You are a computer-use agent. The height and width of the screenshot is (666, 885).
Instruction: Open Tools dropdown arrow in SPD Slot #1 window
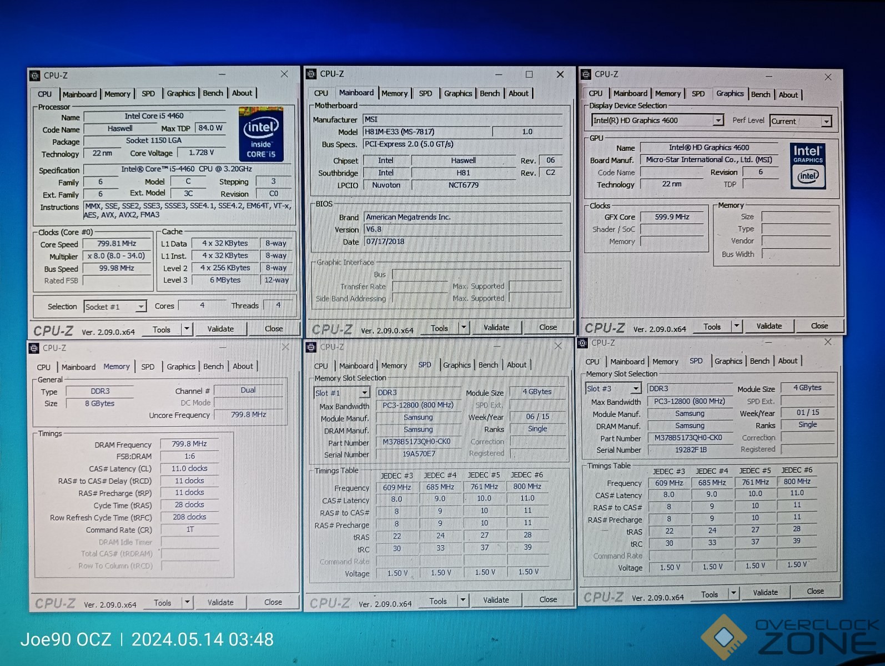coord(462,600)
